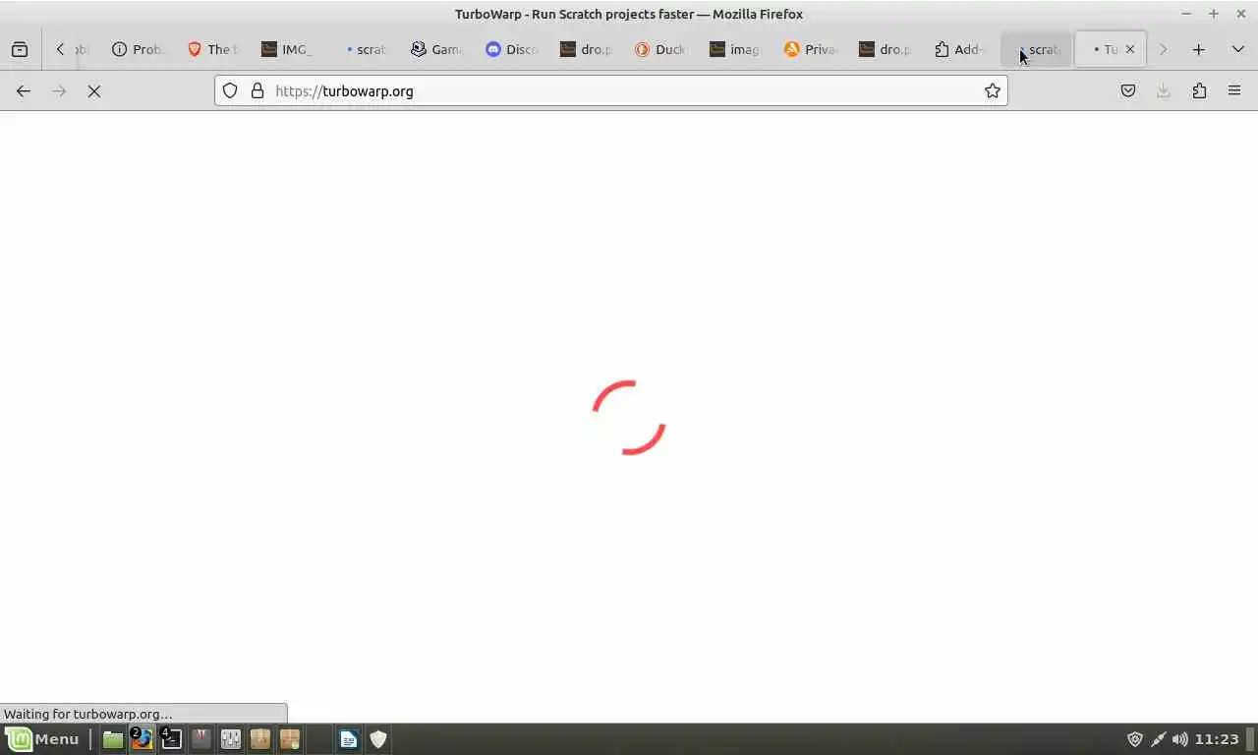
Task: Save page to Pocket
Action: 1128,90
